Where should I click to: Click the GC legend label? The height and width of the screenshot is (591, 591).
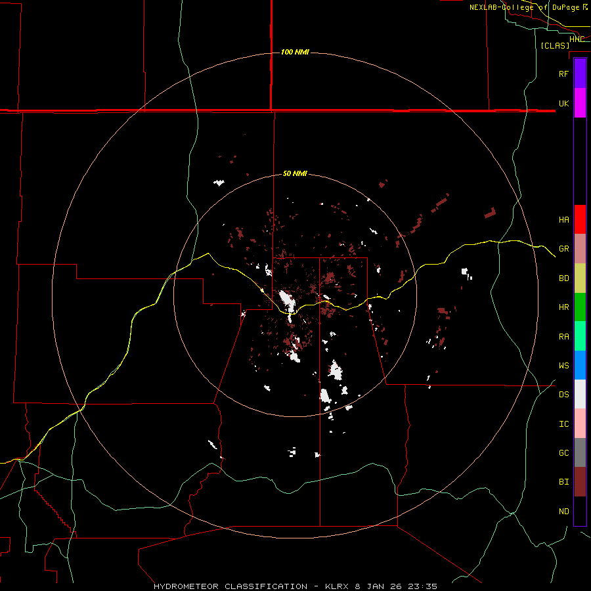click(x=563, y=453)
